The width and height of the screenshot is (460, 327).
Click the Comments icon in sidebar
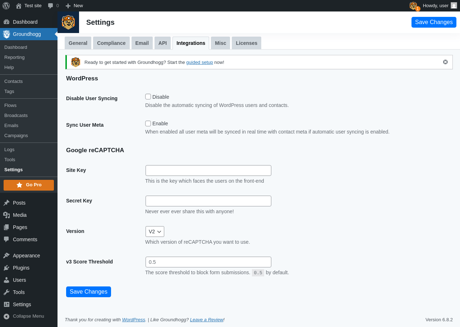click(6, 239)
